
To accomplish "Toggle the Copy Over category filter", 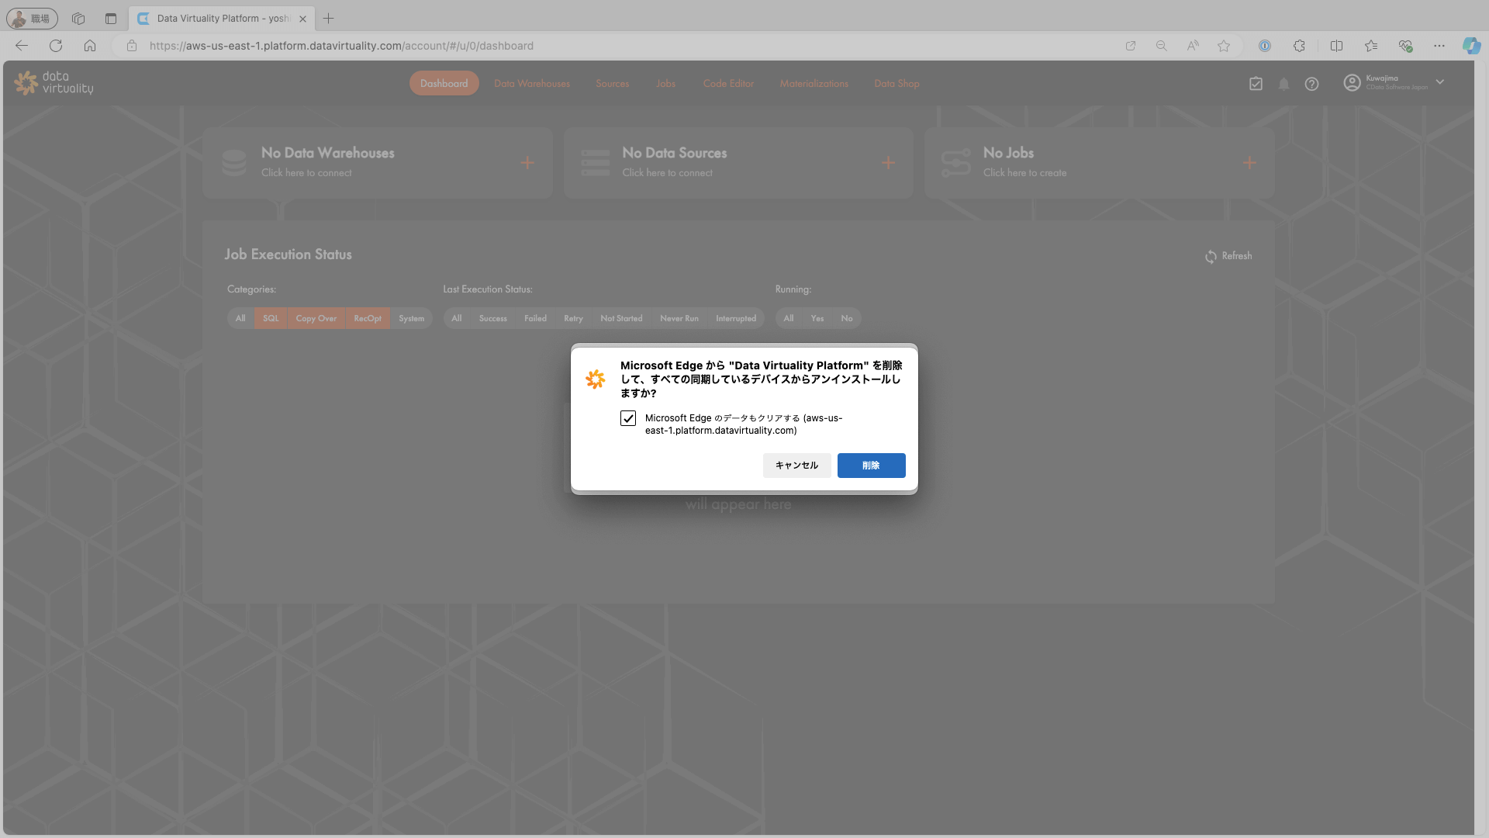I will [316, 319].
